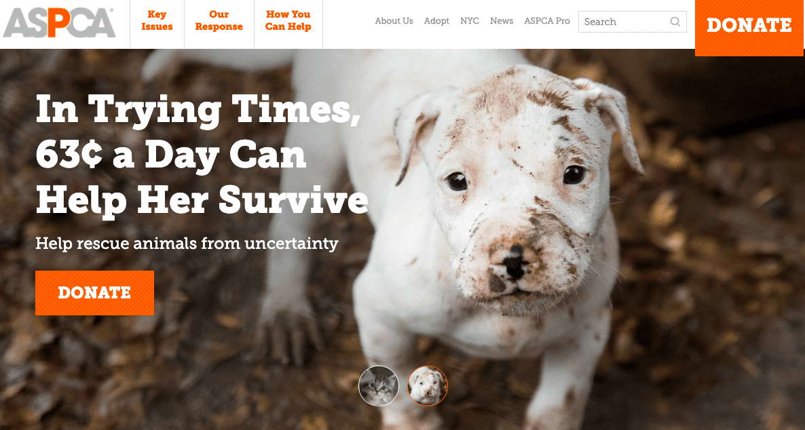Click the ASPCA logo
The image size is (805, 430).
(x=60, y=23)
